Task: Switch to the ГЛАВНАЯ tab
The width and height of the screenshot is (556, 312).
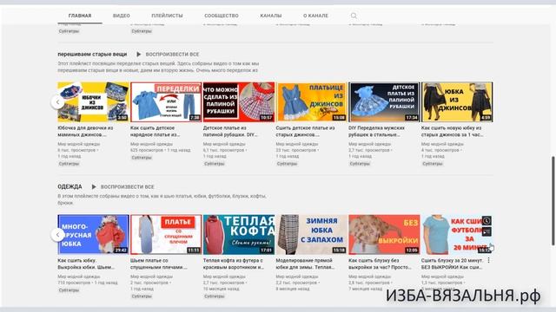Action: 80,16
